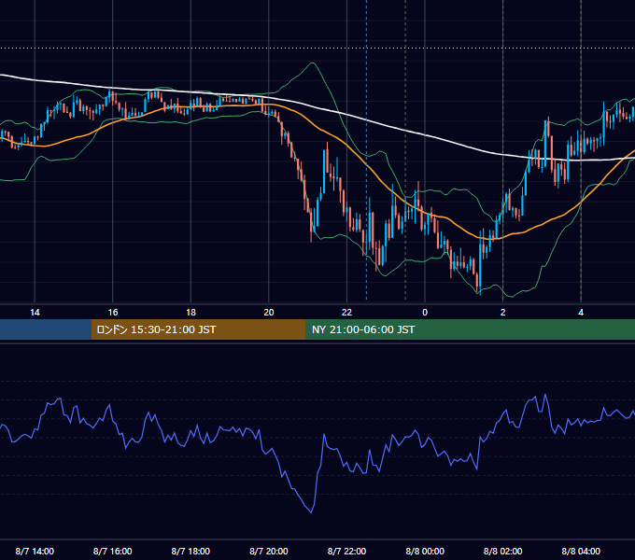
Task: Click the 8/7 22:00 time label
Action: tap(346, 551)
